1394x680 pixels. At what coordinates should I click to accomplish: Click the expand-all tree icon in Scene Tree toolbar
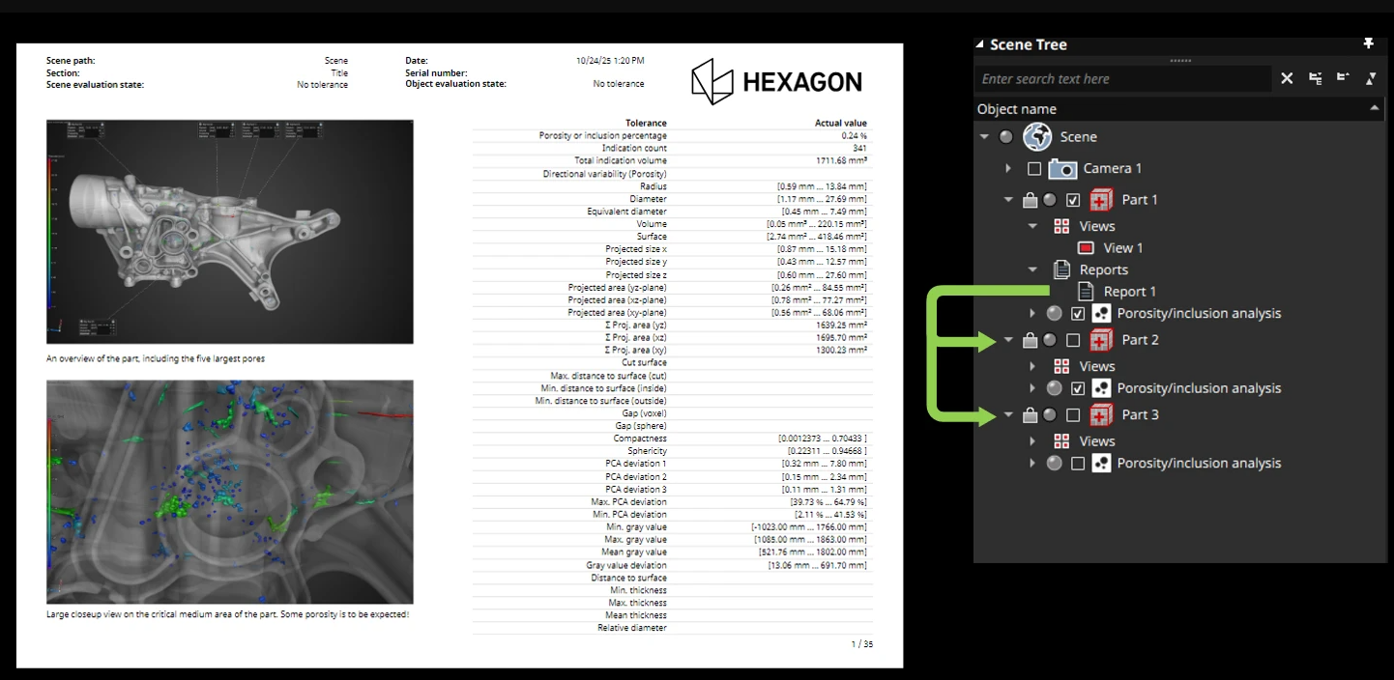point(1316,79)
